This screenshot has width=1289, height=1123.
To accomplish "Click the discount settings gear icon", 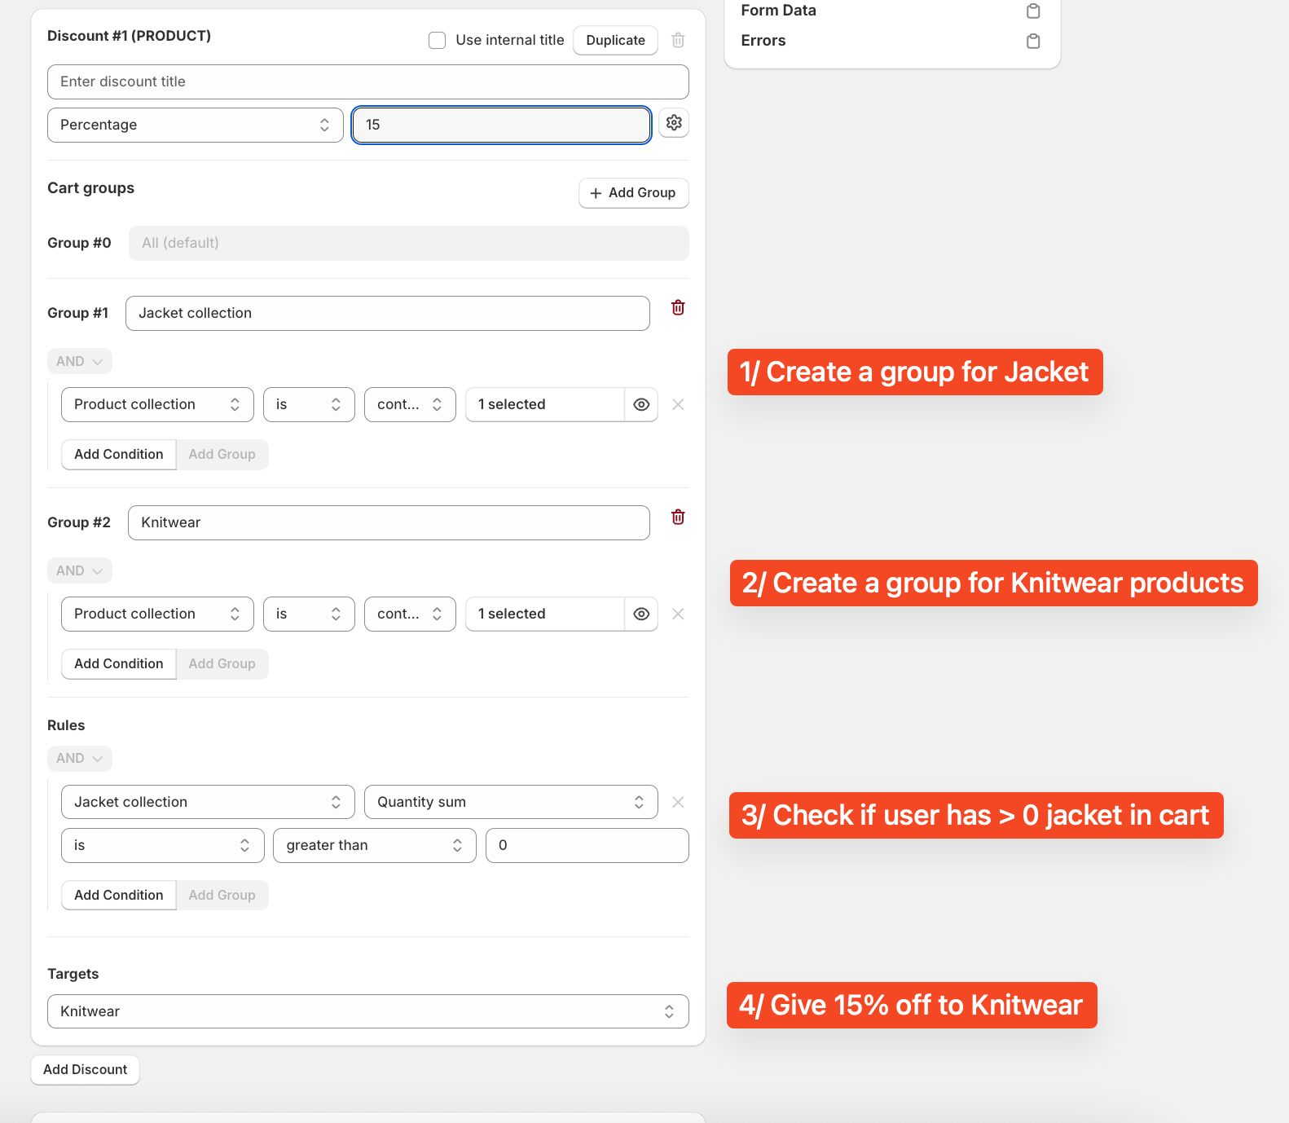I will click(674, 123).
